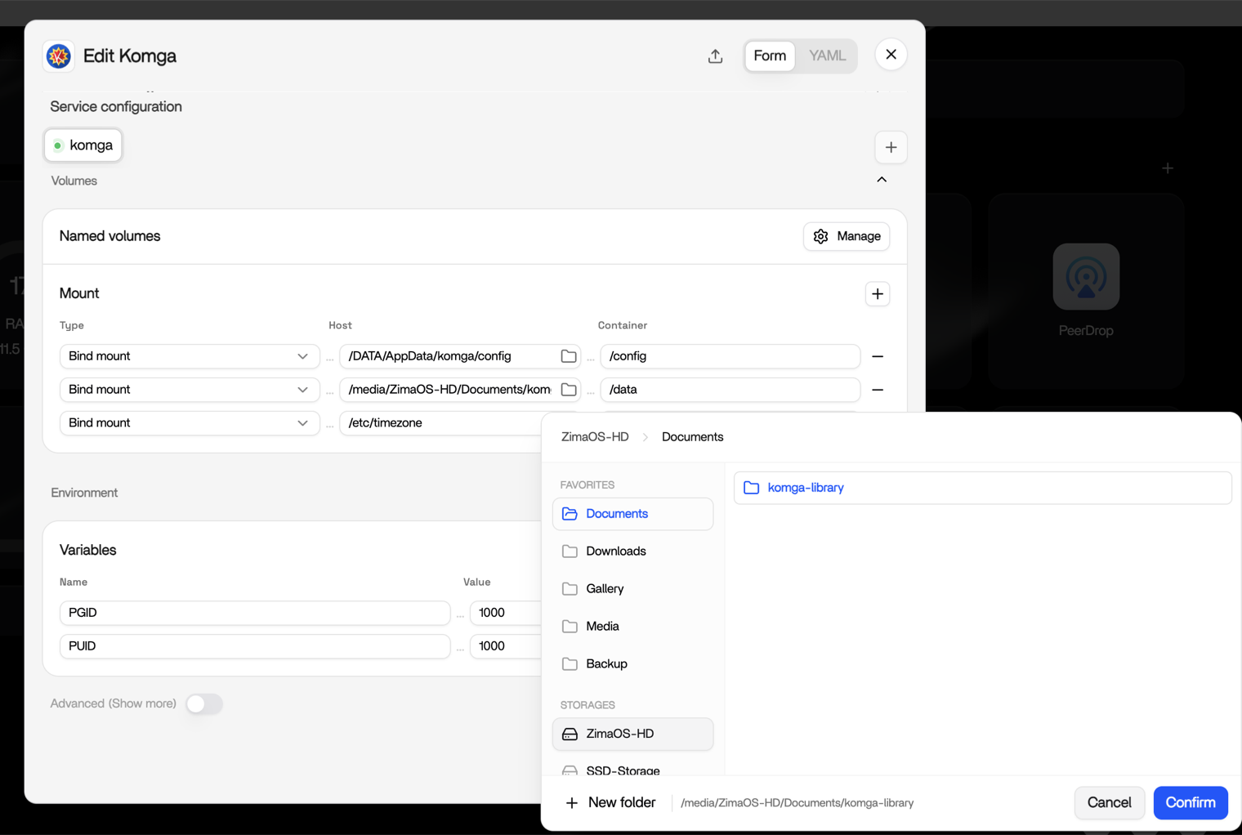Click the plus icon on background dashboard

pyautogui.click(x=1168, y=168)
